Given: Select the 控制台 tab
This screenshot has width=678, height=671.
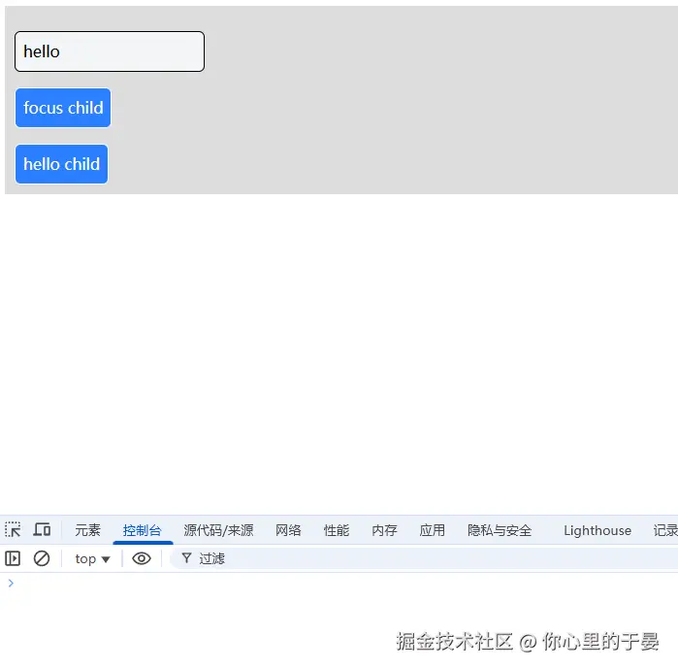Looking at the screenshot, I should (143, 530).
